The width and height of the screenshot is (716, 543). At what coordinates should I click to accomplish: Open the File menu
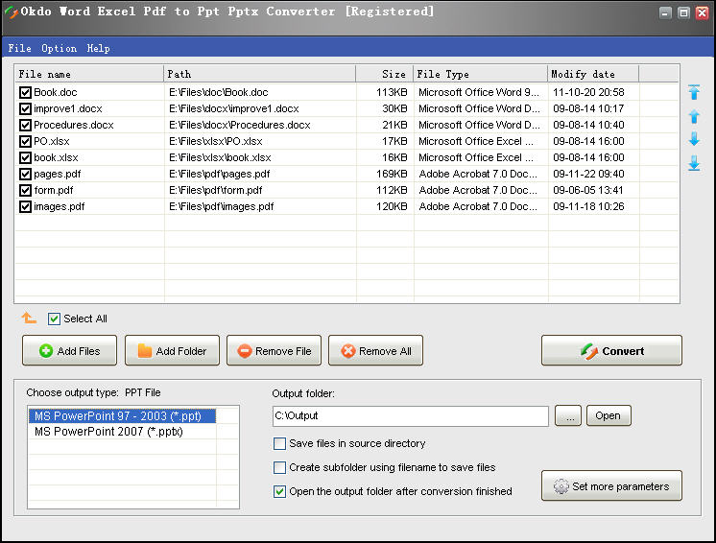pyautogui.click(x=19, y=48)
